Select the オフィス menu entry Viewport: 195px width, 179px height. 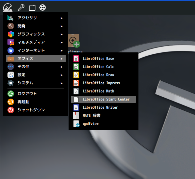point(36,59)
